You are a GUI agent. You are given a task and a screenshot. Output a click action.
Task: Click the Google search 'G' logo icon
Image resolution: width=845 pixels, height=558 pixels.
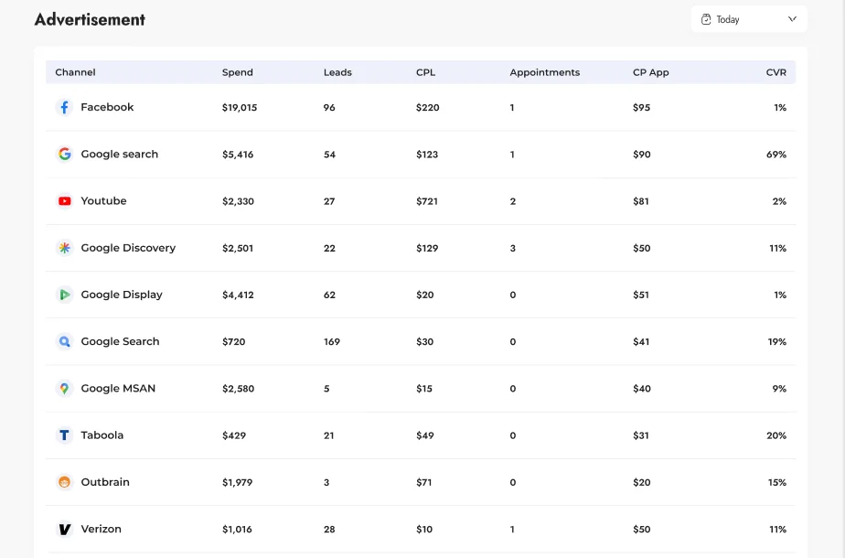click(64, 155)
